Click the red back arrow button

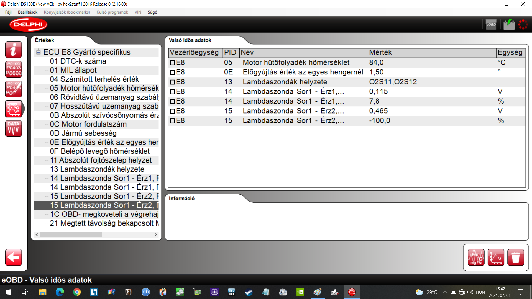13,257
